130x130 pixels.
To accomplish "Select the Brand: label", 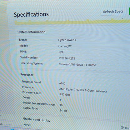I will click(23, 40).
